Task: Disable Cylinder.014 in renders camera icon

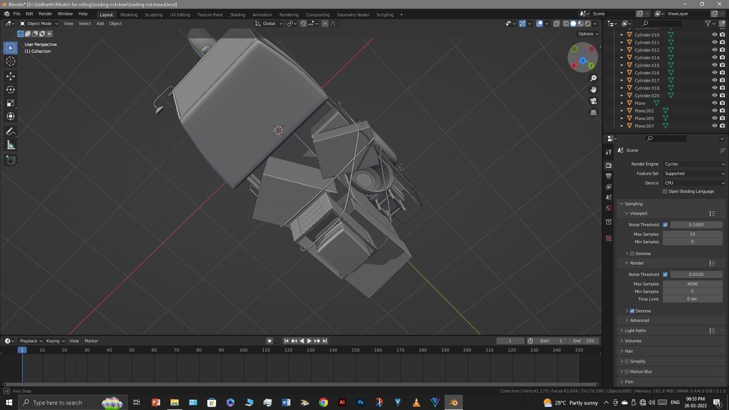Action: coord(722,57)
